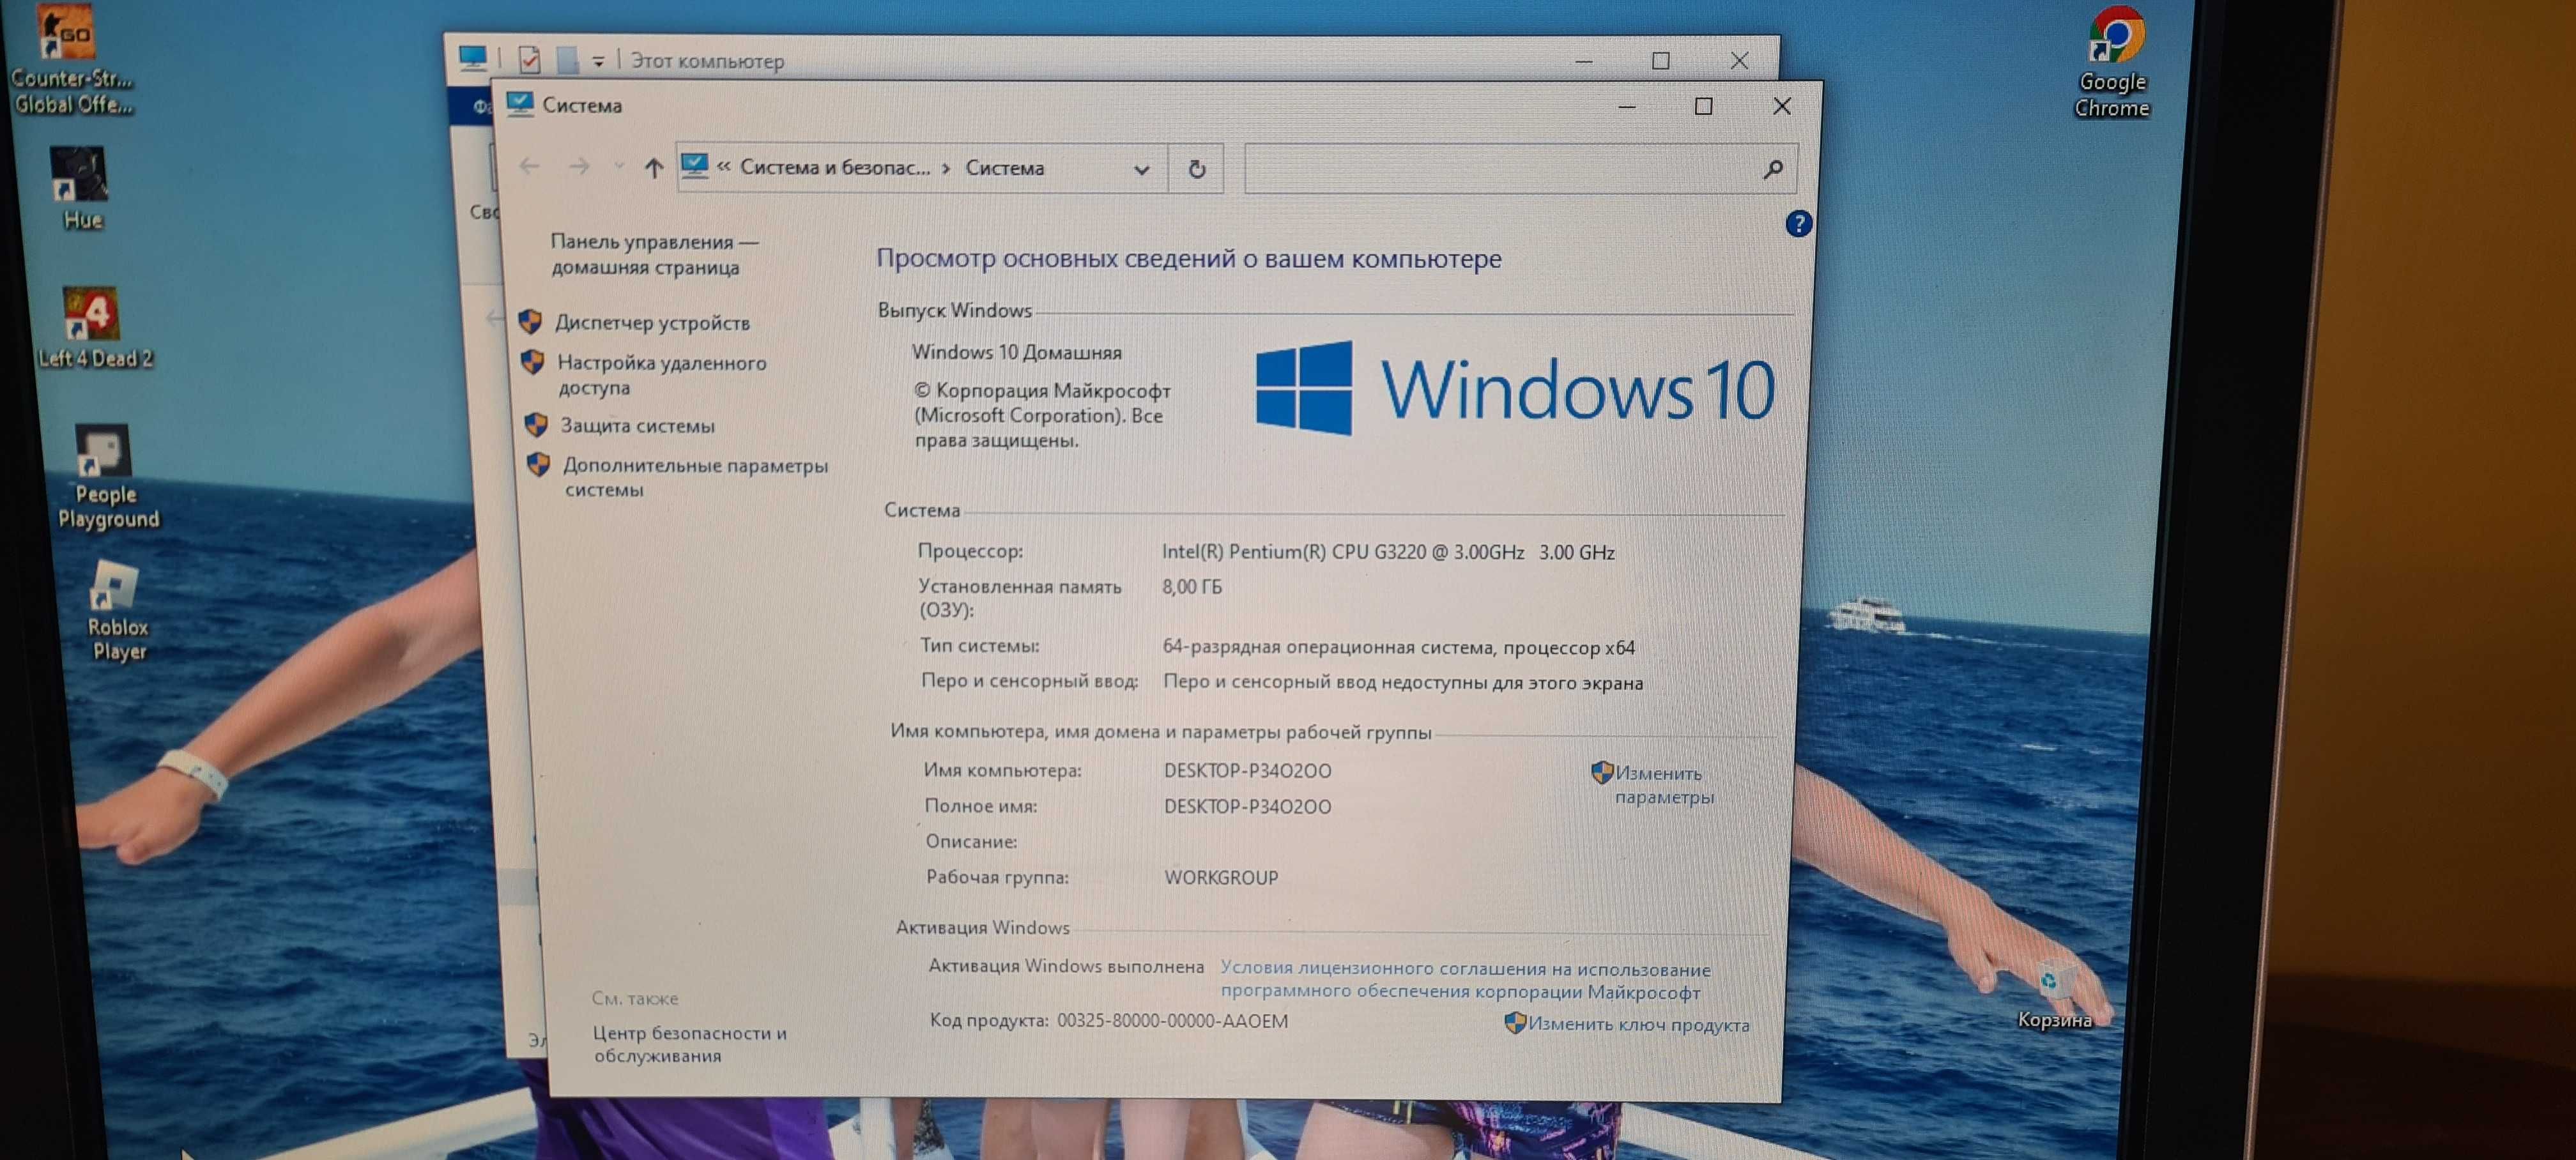Refresh the Система address bar
Image resolution: width=2576 pixels, height=1160 pixels.
1197,169
